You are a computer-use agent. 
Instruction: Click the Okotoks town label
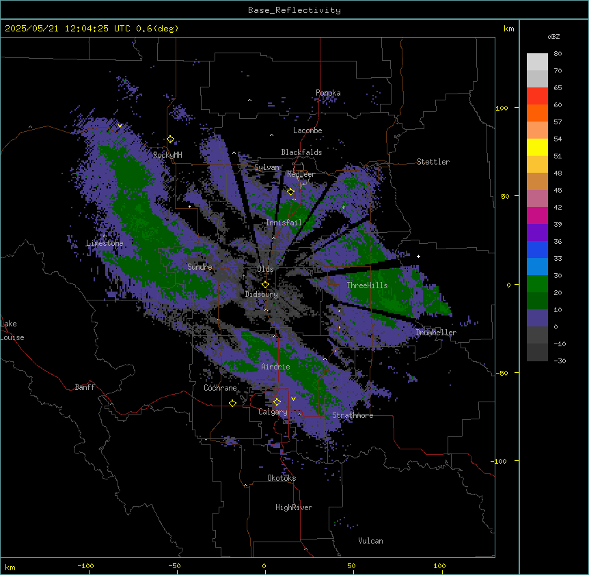282,478
